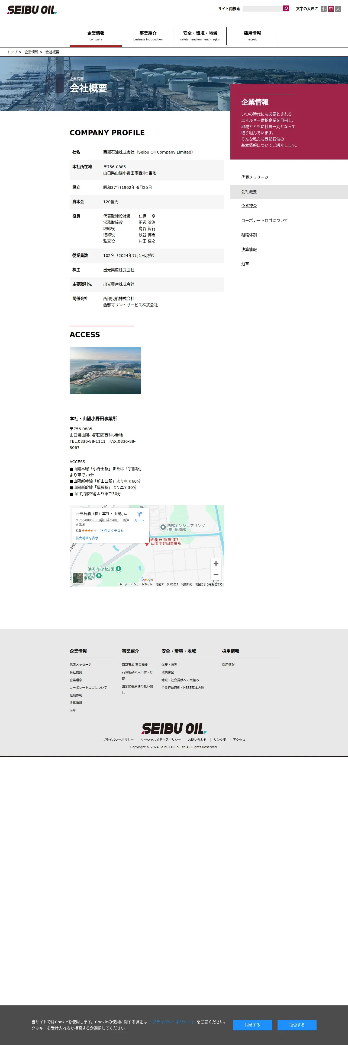Click footer 企業情報 heading
This screenshot has height=1045, width=348.
click(x=78, y=651)
